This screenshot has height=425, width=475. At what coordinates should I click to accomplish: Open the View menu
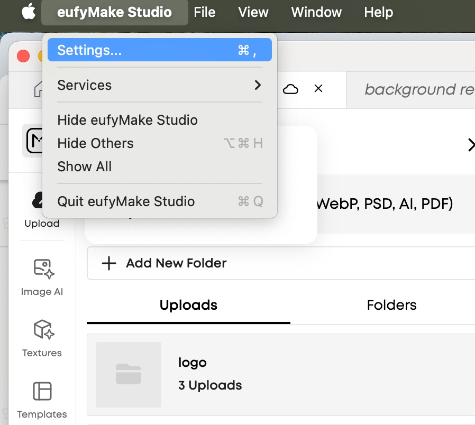(253, 12)
